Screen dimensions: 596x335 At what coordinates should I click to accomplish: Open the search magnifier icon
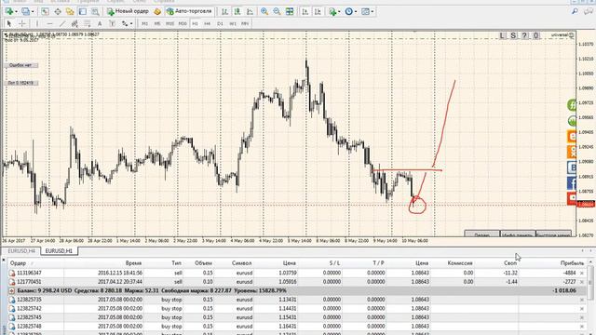[575, 11]
